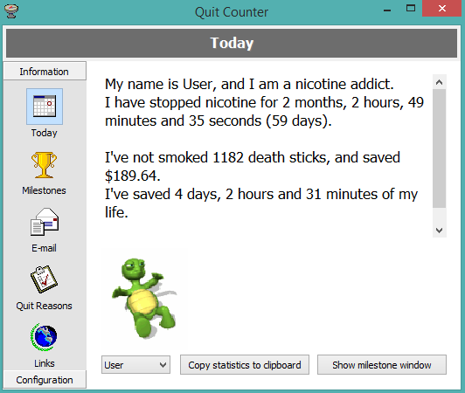Image resolution: width=465 pixels, height=393 pixels.
Task: Minimize the Quit Counter window
Action: tap(387, 9)
